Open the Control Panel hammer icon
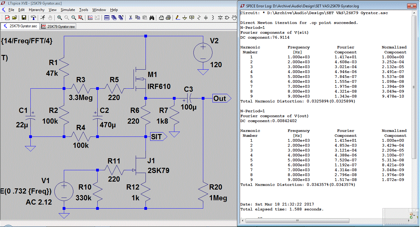Viewport: 420px width, 227px height. tap(33, 18)
